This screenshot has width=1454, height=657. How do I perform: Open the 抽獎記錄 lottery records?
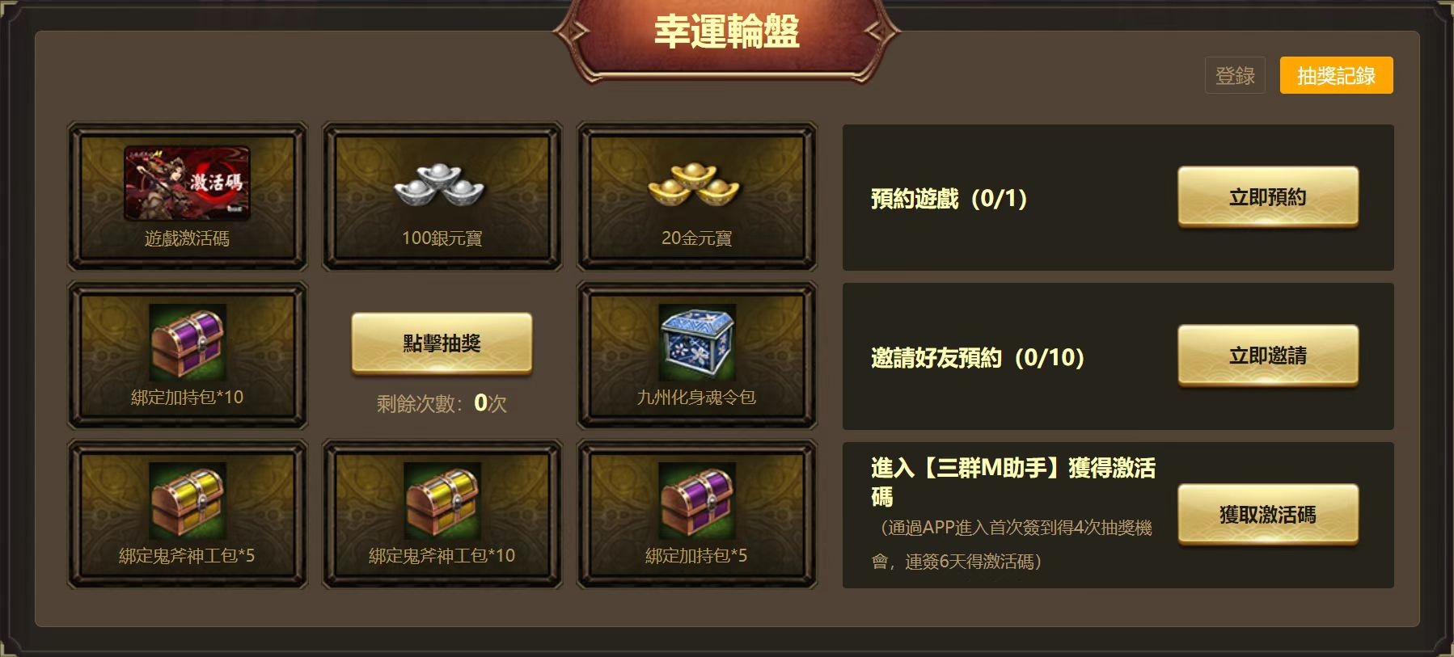pyautogui.click(x=1336, y=75)
